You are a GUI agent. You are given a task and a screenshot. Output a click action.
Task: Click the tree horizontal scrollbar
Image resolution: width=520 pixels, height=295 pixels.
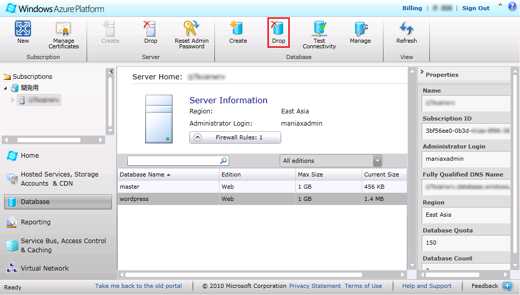pos(53,140)
